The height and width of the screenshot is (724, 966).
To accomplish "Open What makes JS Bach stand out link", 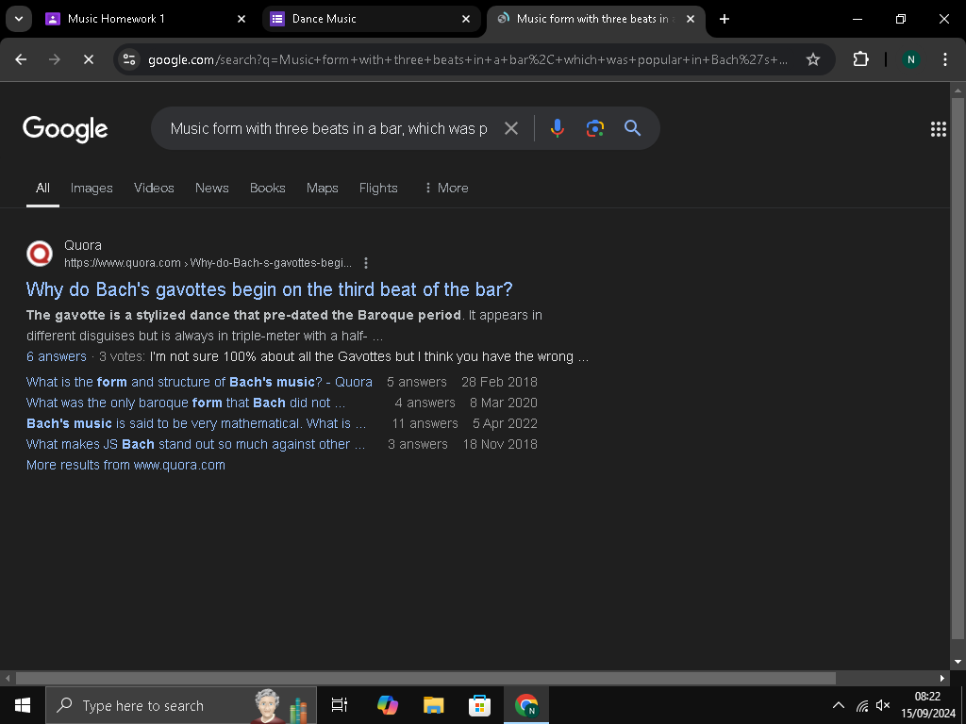I will 195,445.
